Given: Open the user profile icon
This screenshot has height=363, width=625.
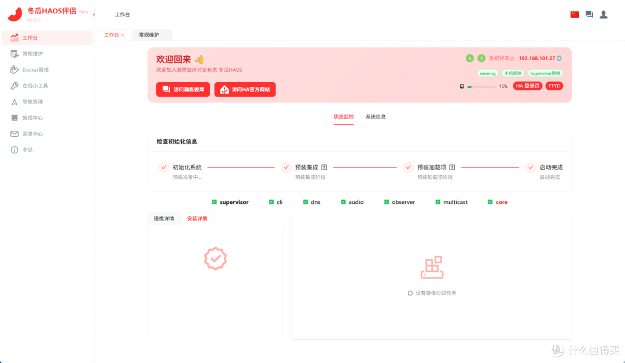Looking at the screenshot, I should coord(604,14).
